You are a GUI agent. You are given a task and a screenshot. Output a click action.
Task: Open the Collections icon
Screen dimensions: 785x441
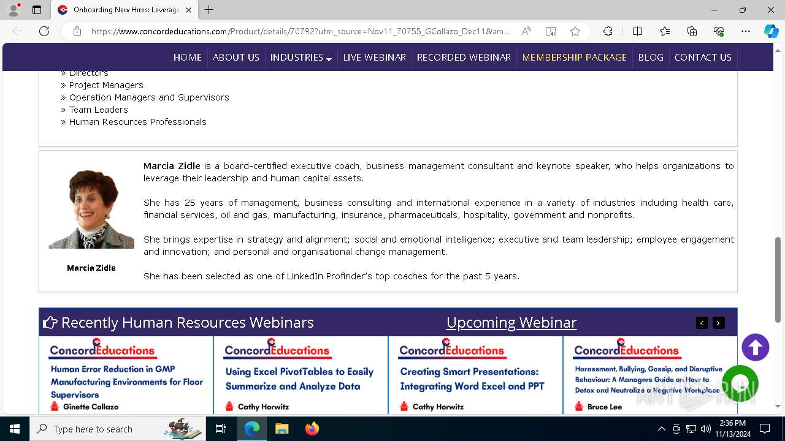692,31
